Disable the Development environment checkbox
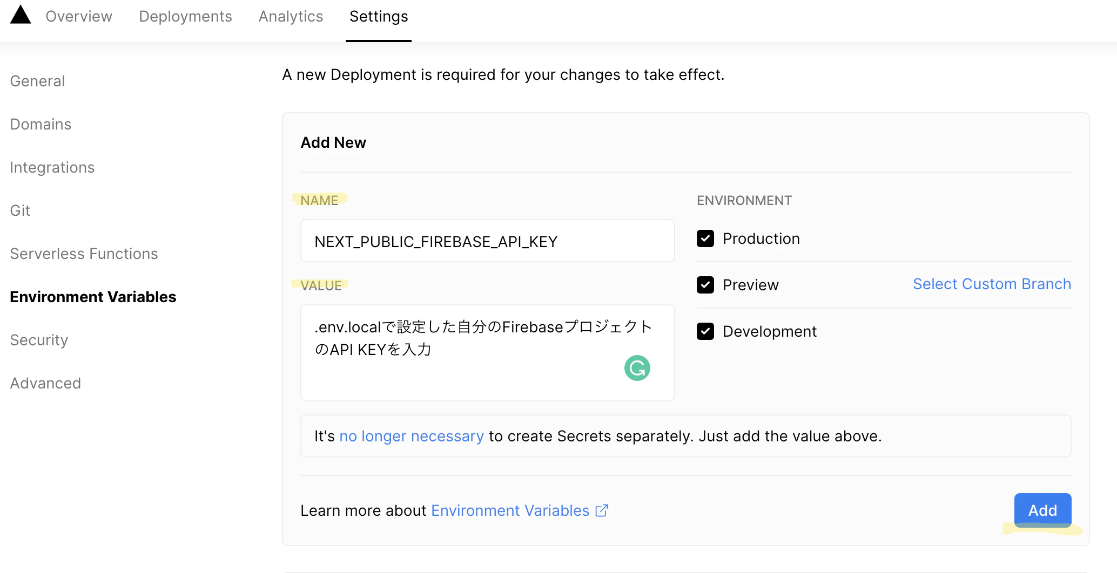Viewport: 1117px width, 573px height. point(705,331)
